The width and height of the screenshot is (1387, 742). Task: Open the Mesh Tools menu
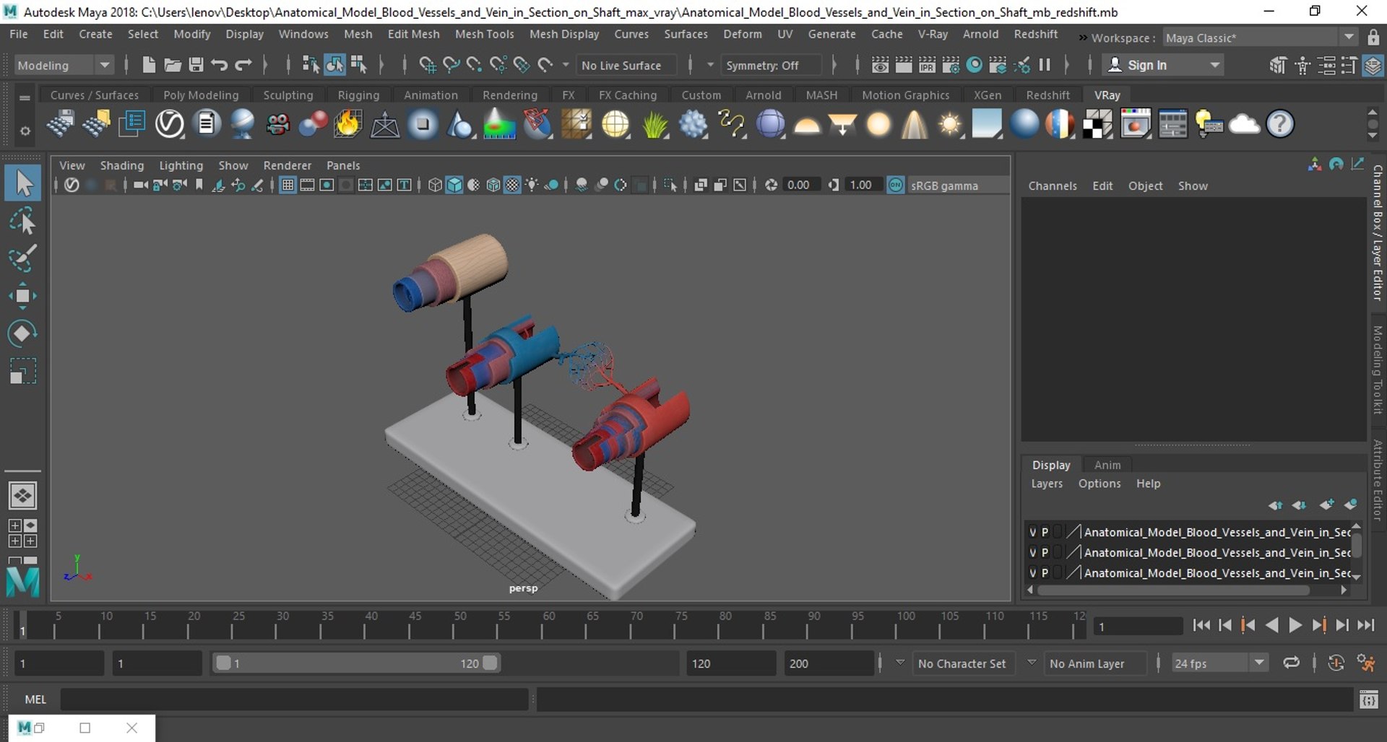tap(484, 34)
